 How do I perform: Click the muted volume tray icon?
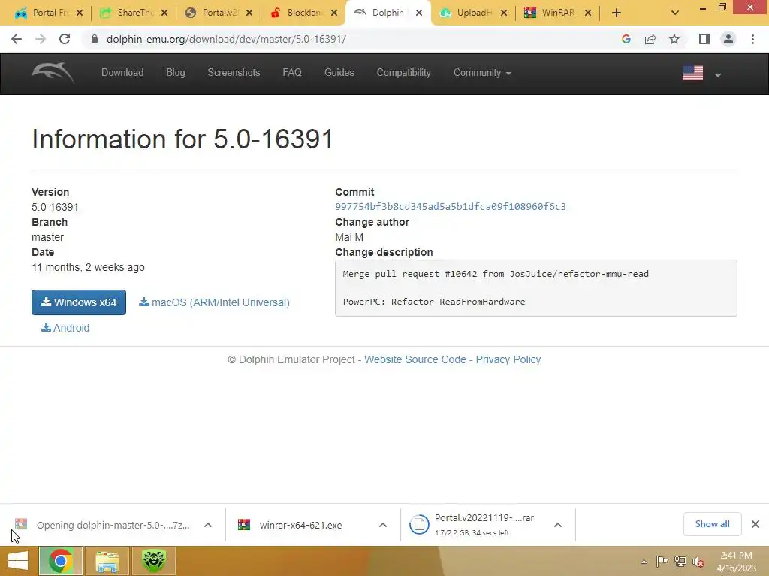tap(698, 562)
